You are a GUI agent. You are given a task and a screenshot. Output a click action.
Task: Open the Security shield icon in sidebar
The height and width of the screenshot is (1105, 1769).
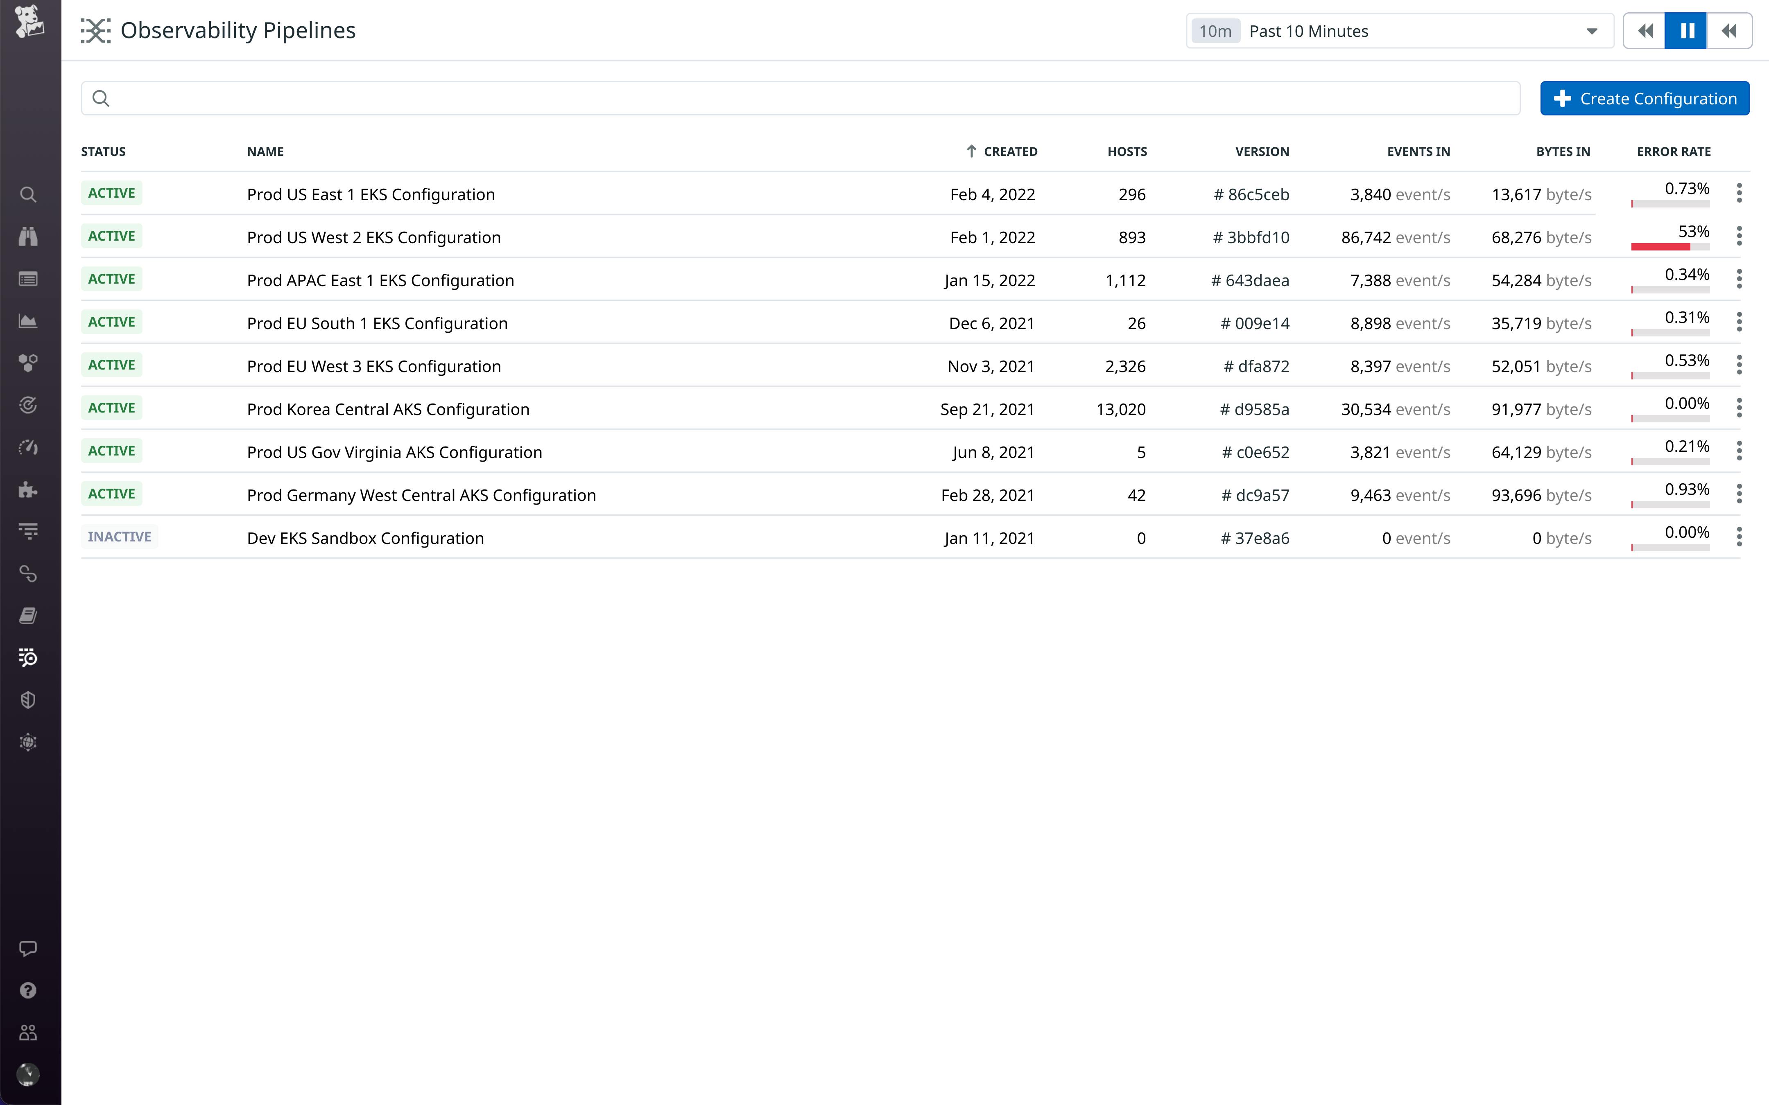click(28, 700)
